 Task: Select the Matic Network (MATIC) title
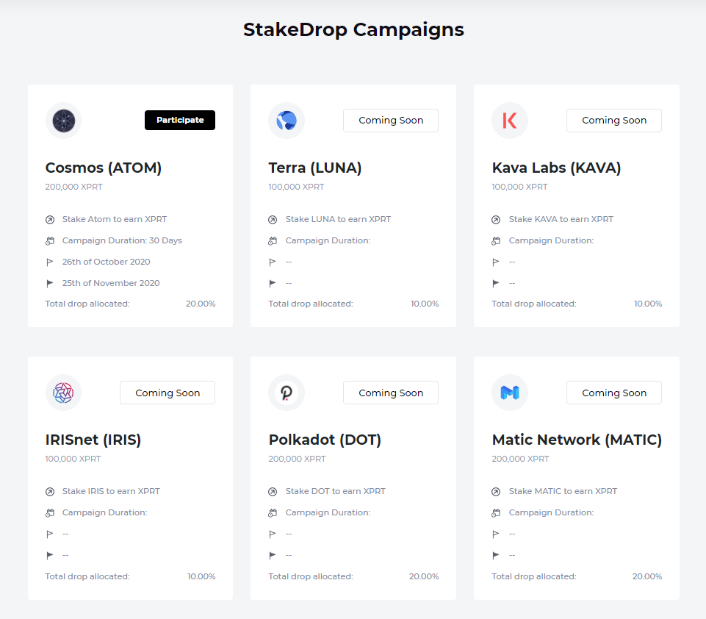(577, 440)
